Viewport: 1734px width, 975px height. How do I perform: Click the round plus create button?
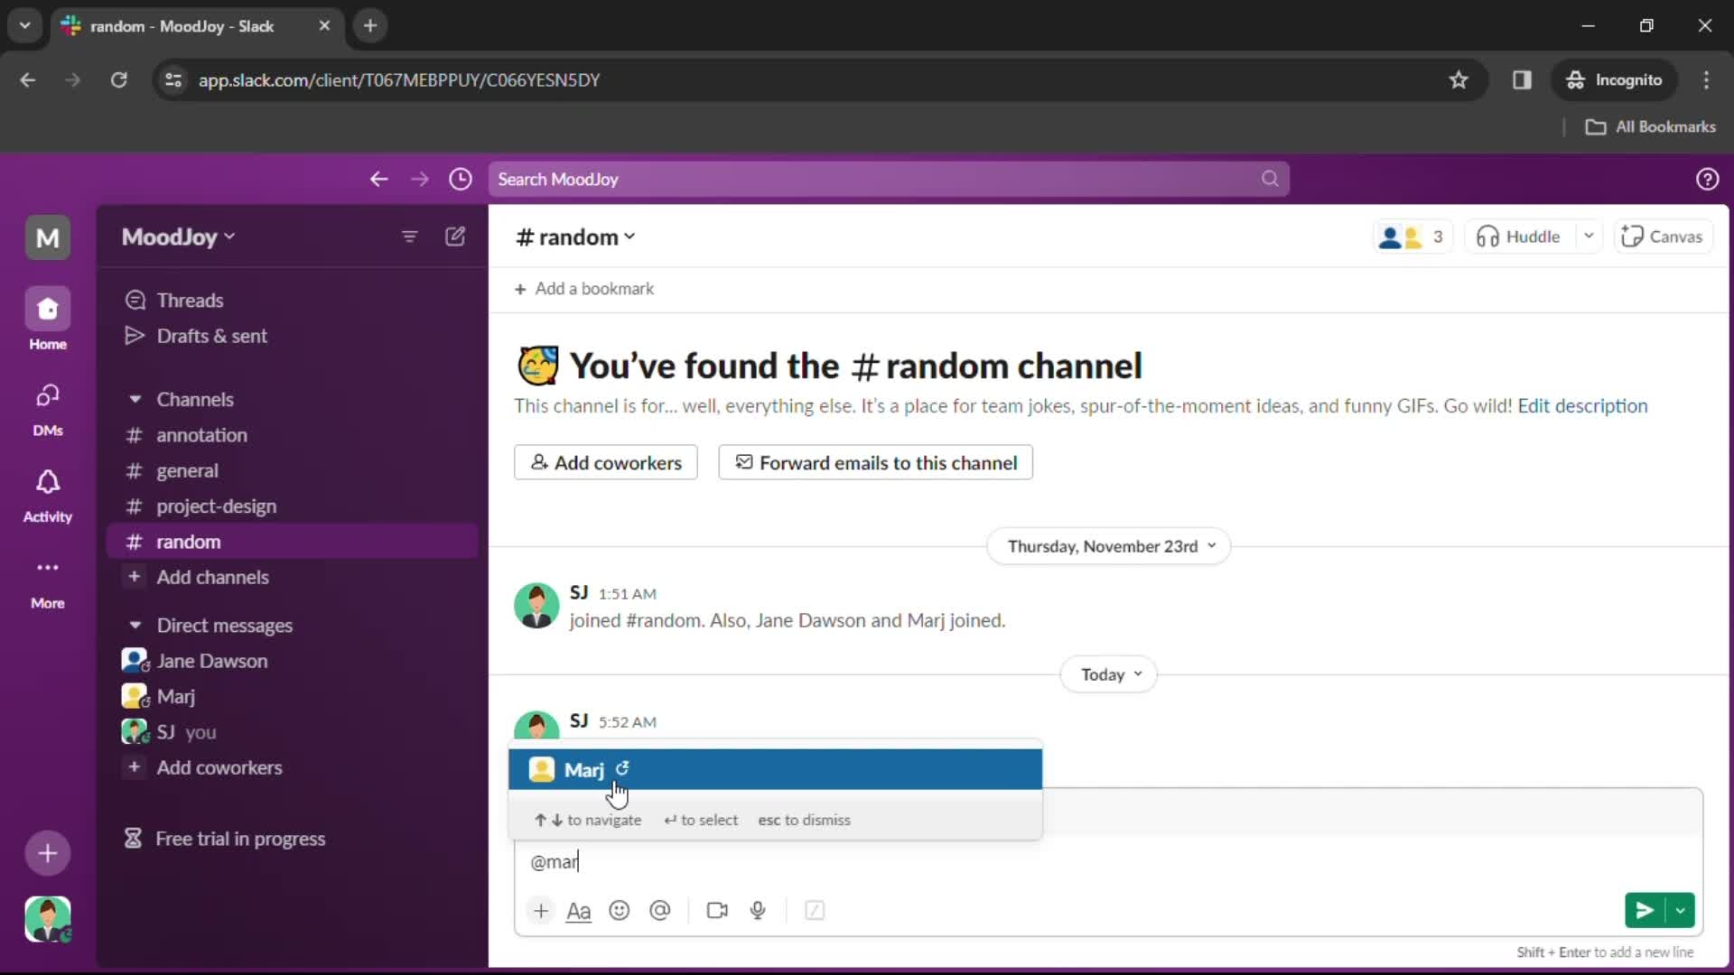(x=47, y=854)
